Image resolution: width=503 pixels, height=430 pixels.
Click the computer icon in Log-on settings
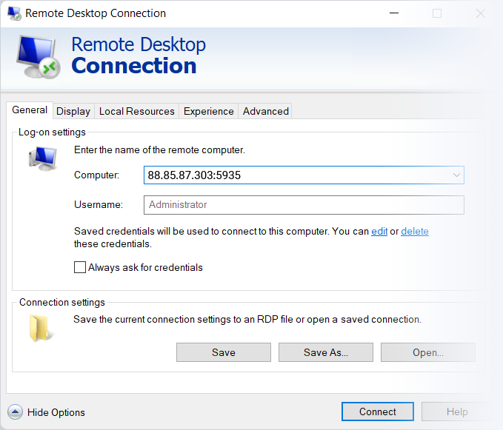pyautogui.click(x=42, y=159)
